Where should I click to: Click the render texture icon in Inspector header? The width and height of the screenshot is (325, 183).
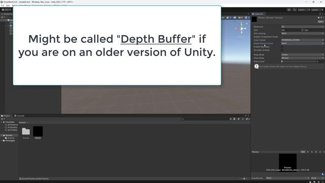tap(254, 19)
